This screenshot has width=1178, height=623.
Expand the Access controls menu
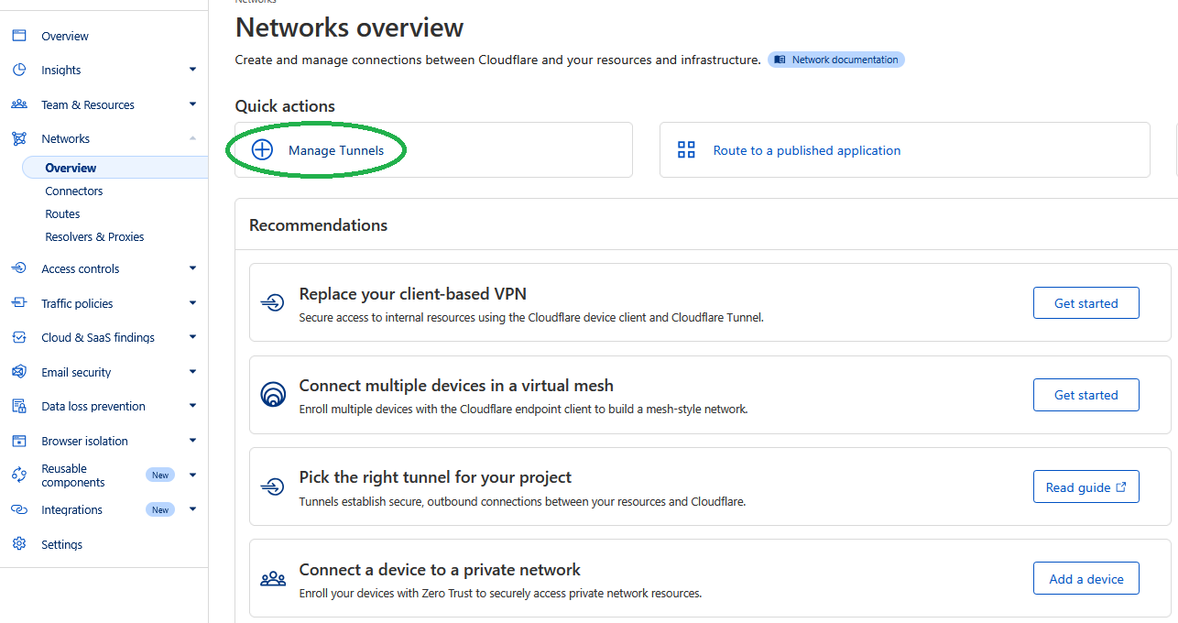coord(192,268)
